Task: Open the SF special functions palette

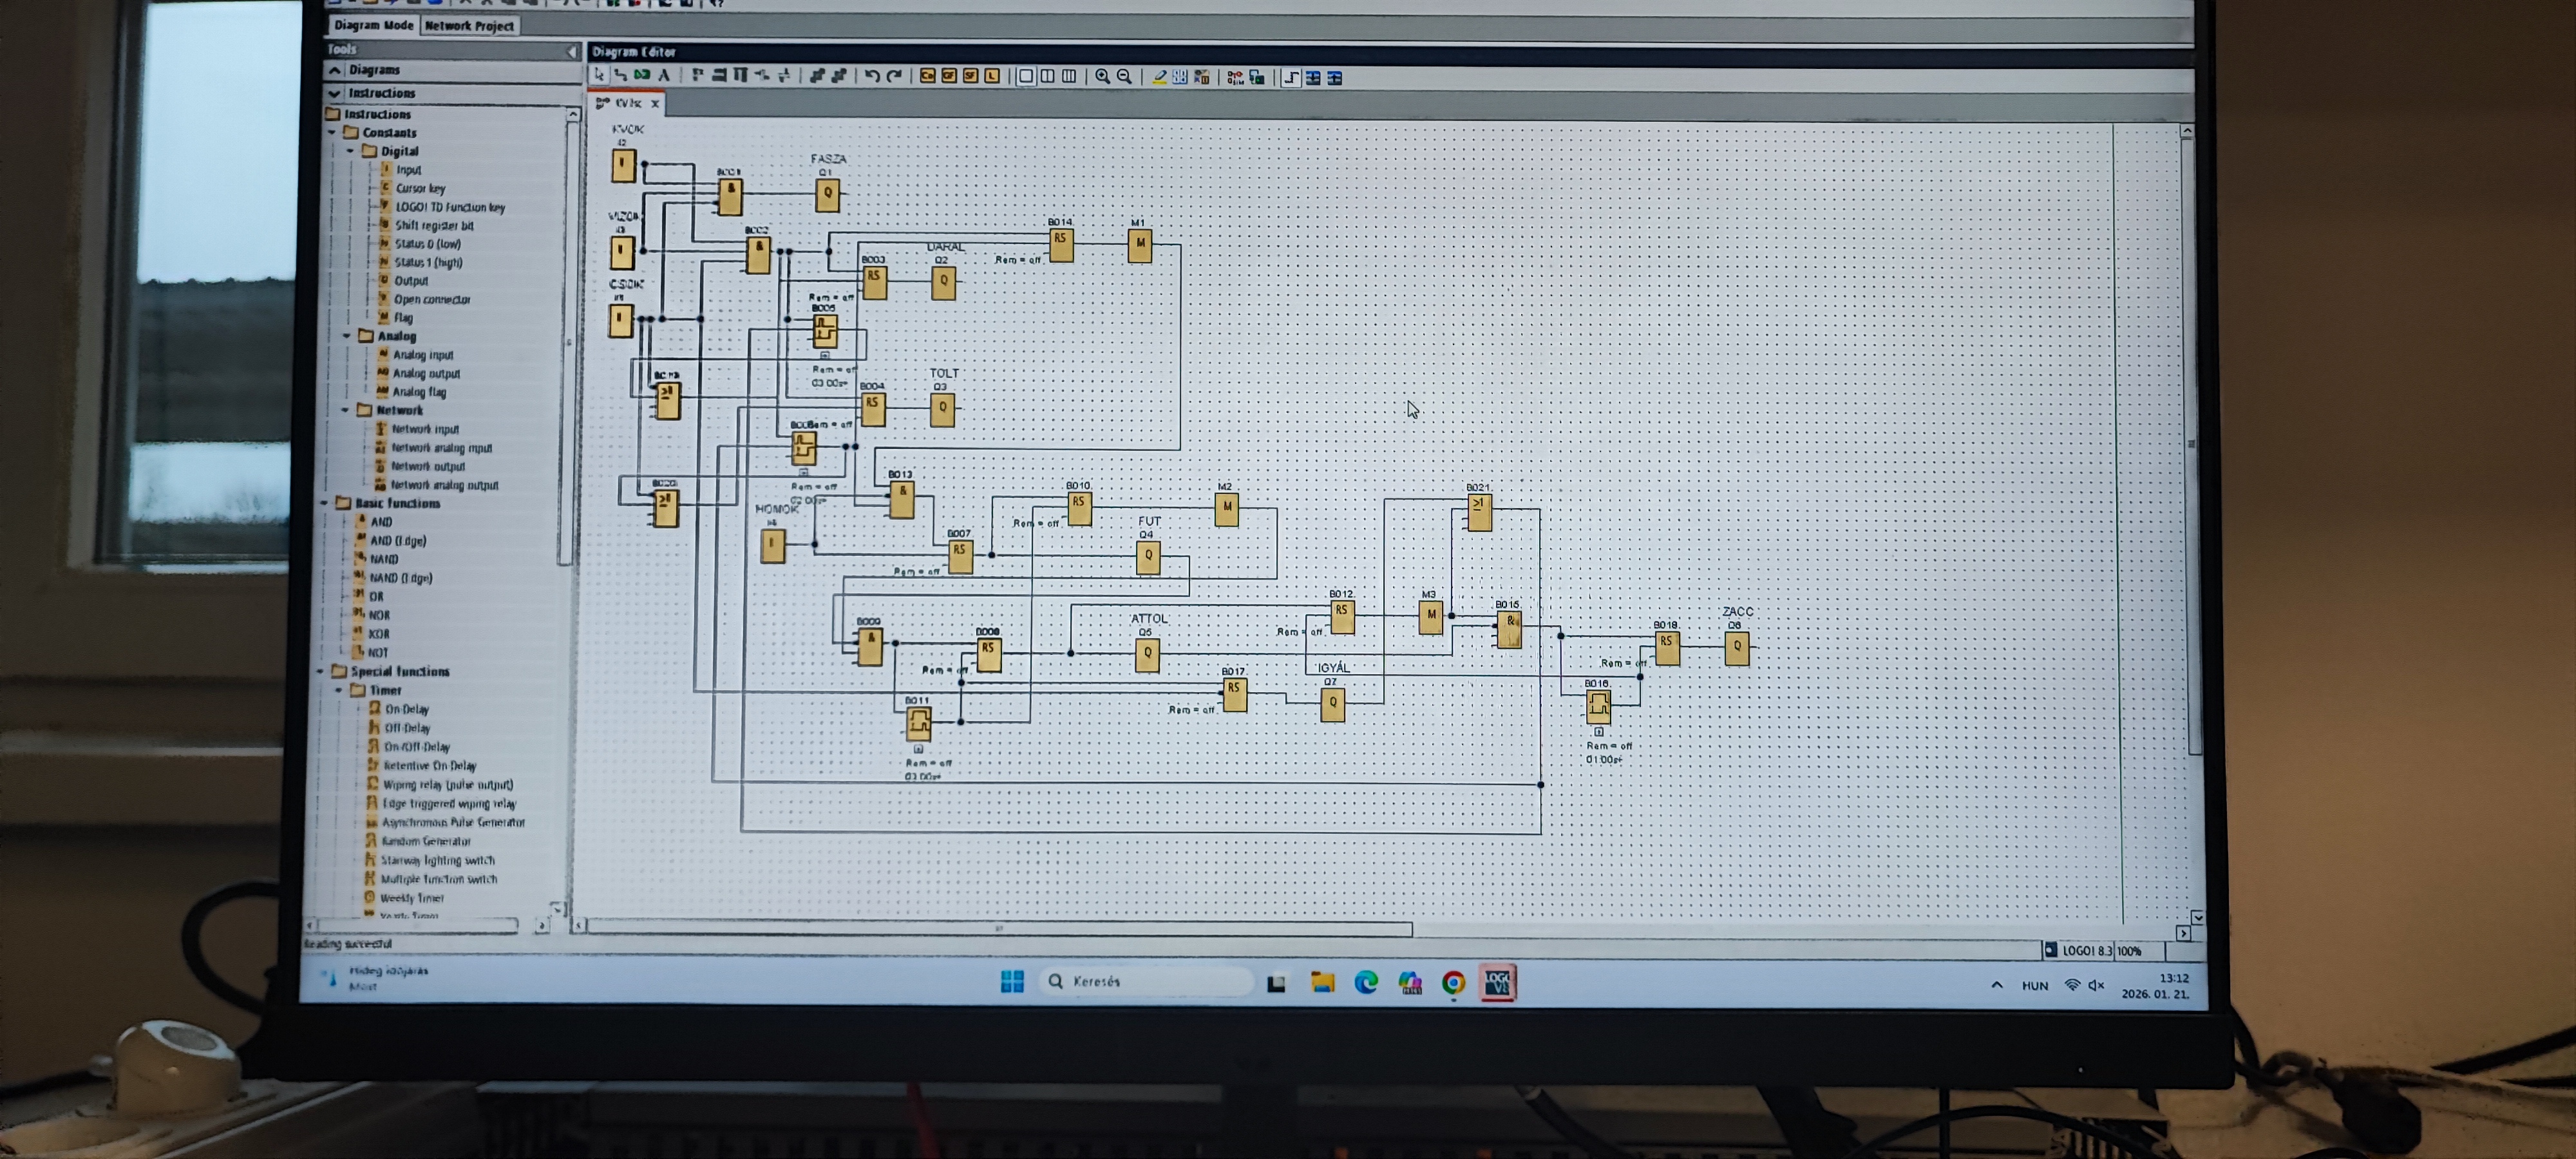Action: pyautogui.click(x=970, y=76)
